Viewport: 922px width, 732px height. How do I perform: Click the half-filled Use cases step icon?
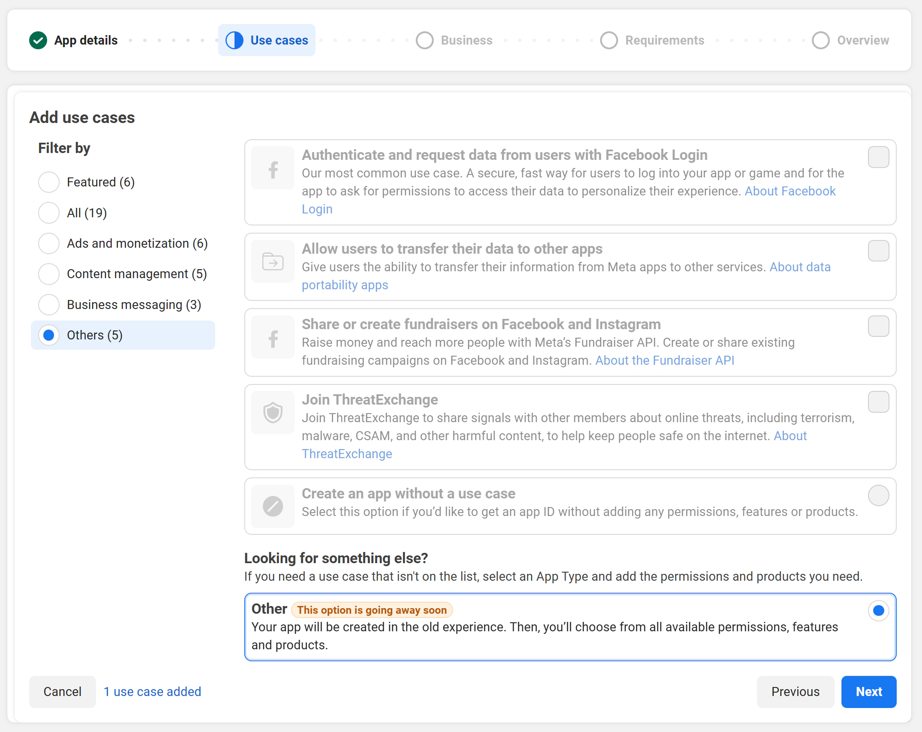[x=234, y=40]
